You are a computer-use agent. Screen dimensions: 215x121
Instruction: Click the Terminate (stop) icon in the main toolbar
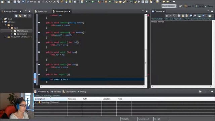click(39, 2)
